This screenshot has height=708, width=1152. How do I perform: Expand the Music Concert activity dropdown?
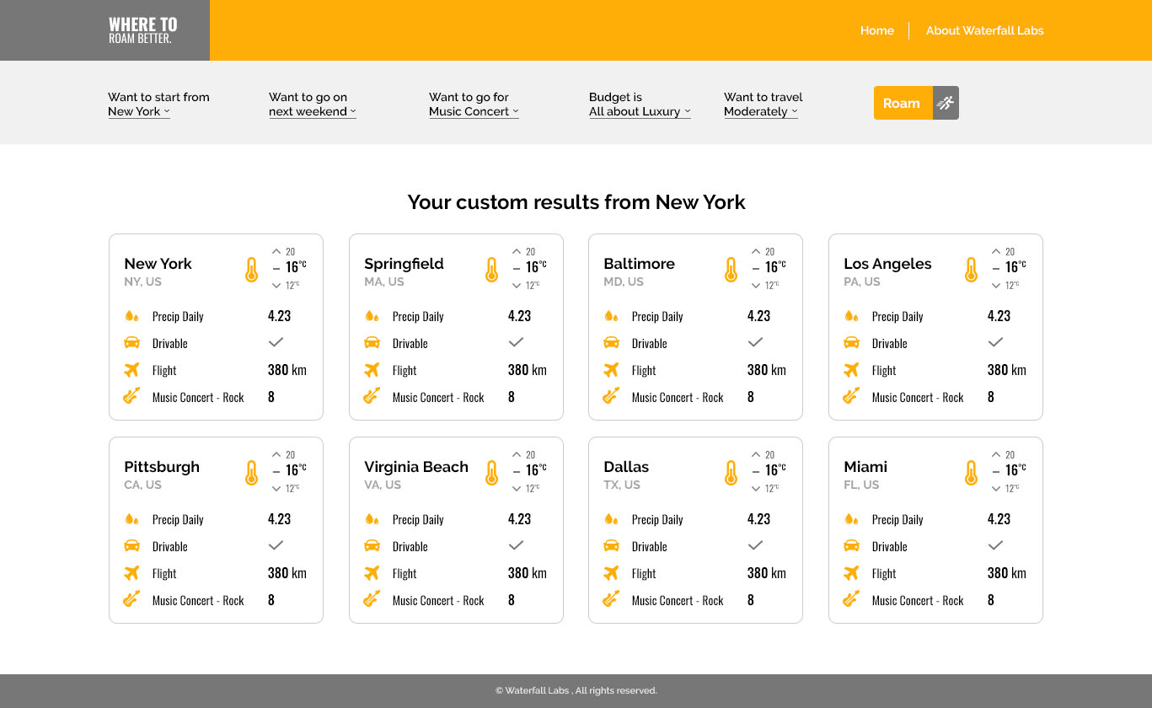[474, 111]
